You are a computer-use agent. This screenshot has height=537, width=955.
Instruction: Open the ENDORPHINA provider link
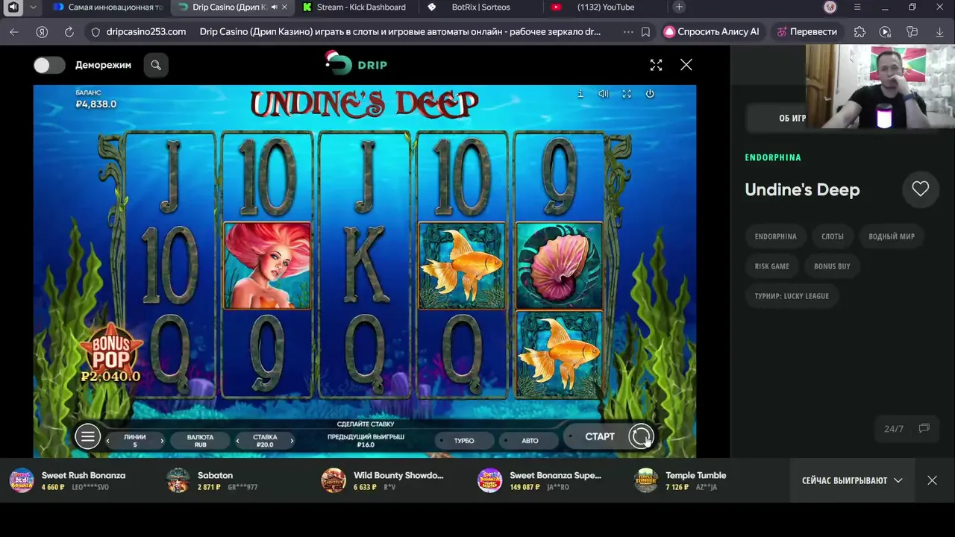click(x=773, y=157)
